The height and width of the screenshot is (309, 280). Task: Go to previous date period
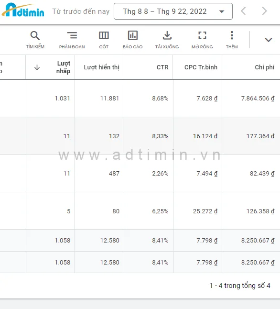(x=243, y=11)
